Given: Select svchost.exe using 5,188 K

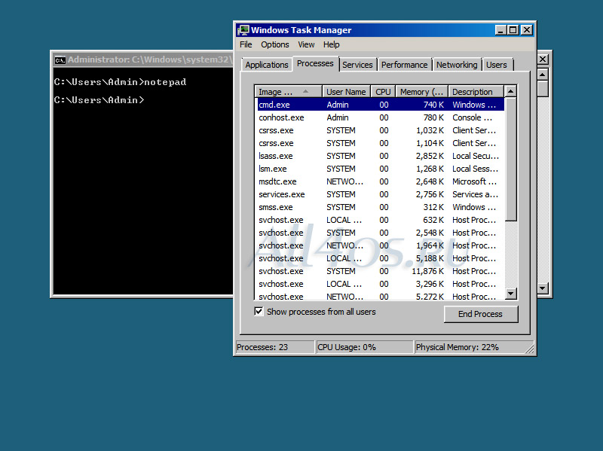Looking at the screenshot, I should pos(381,258).
